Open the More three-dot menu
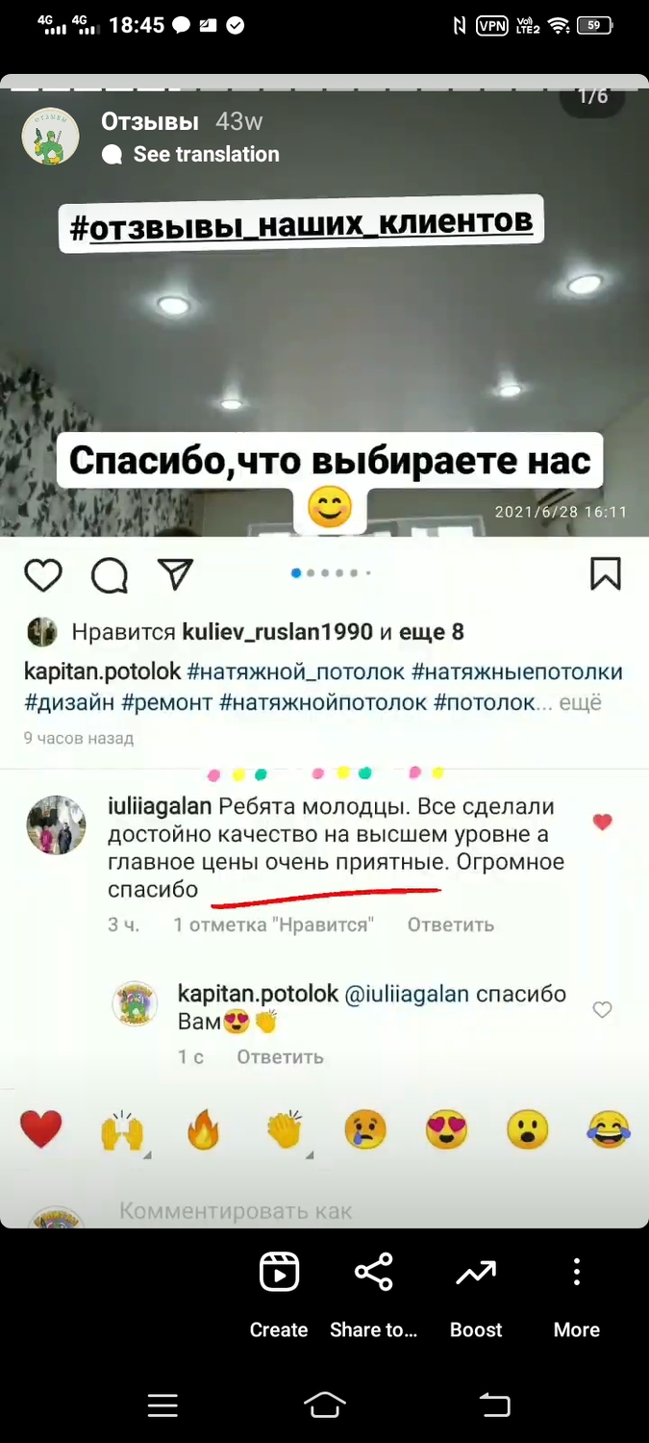The height and width of the screenshot is (1443, 649). 576,1272
